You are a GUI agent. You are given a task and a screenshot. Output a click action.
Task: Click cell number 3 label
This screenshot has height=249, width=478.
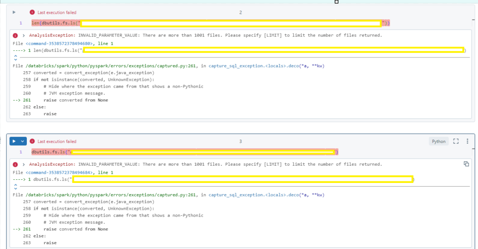pyautogui.click(x=240, y=142)
